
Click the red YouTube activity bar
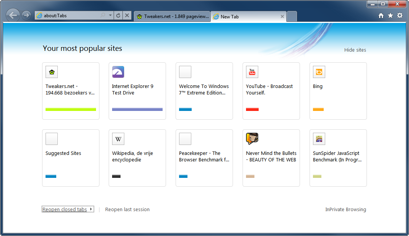[252, 109]
